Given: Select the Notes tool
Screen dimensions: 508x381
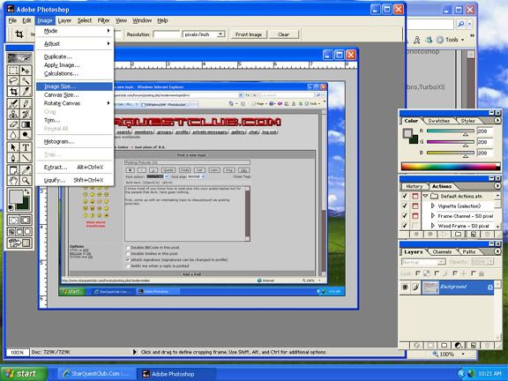Looking at the screenshot, I should tap(13, 170).
